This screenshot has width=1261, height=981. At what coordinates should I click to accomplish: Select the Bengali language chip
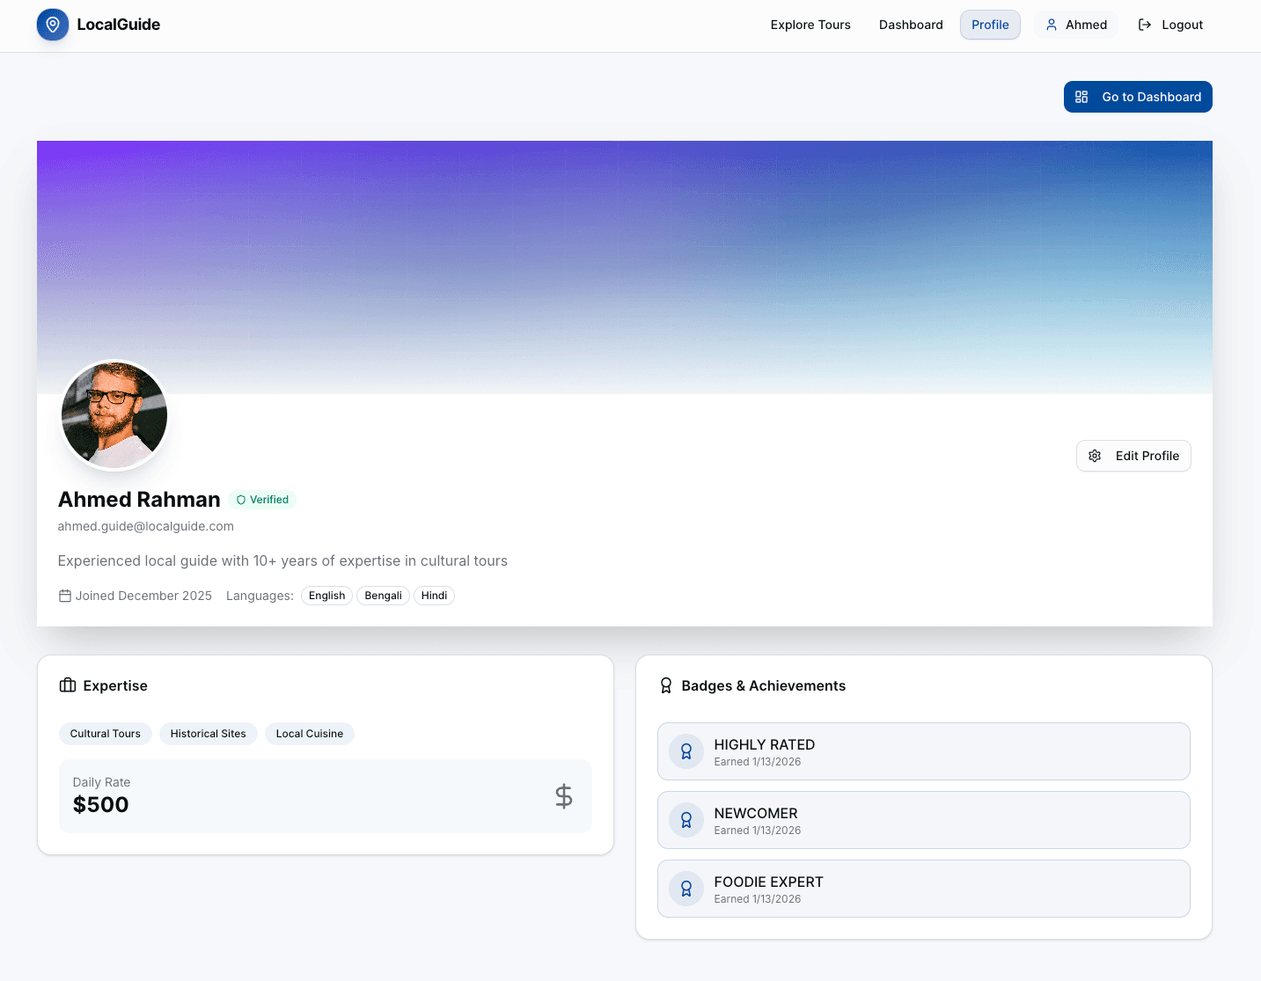click(383, 596)
